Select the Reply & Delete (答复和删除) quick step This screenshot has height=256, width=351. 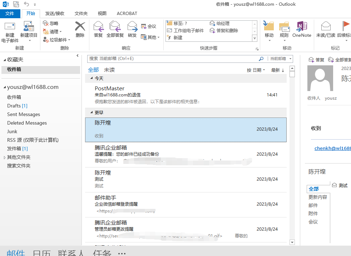pyautogui.click(x=224, y=30)
